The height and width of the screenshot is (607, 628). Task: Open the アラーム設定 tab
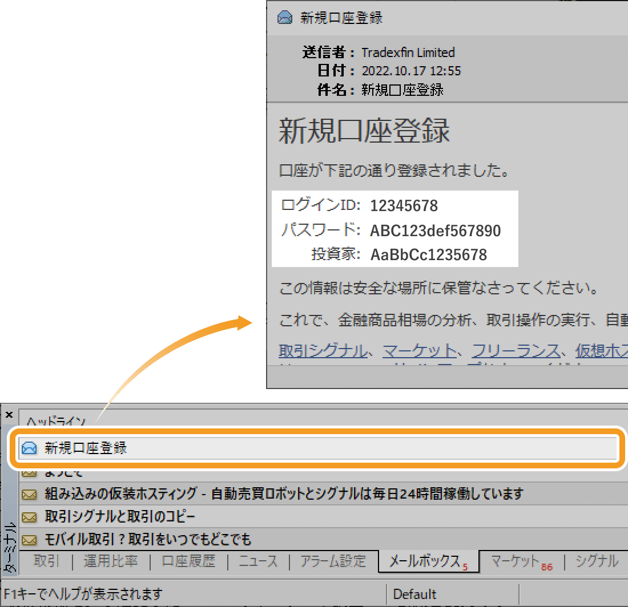tap(333, 561)
